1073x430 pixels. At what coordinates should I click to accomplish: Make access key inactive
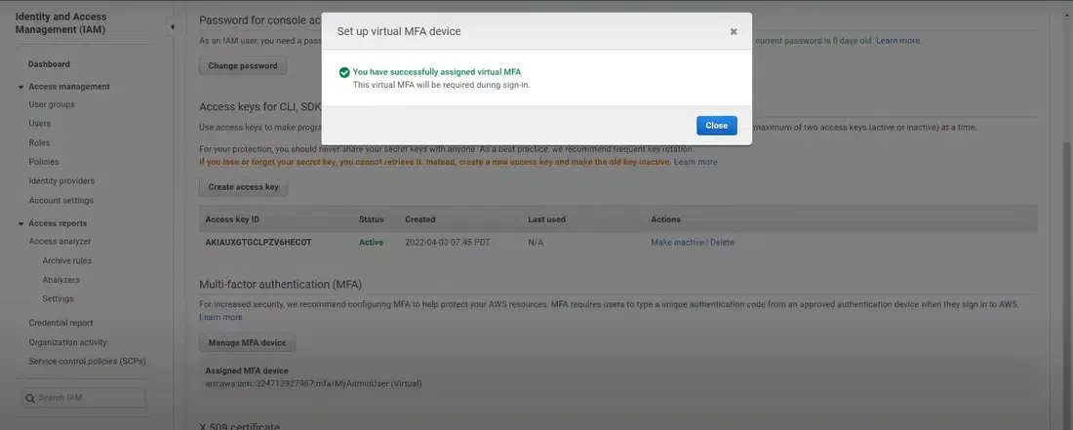[677, 242]
